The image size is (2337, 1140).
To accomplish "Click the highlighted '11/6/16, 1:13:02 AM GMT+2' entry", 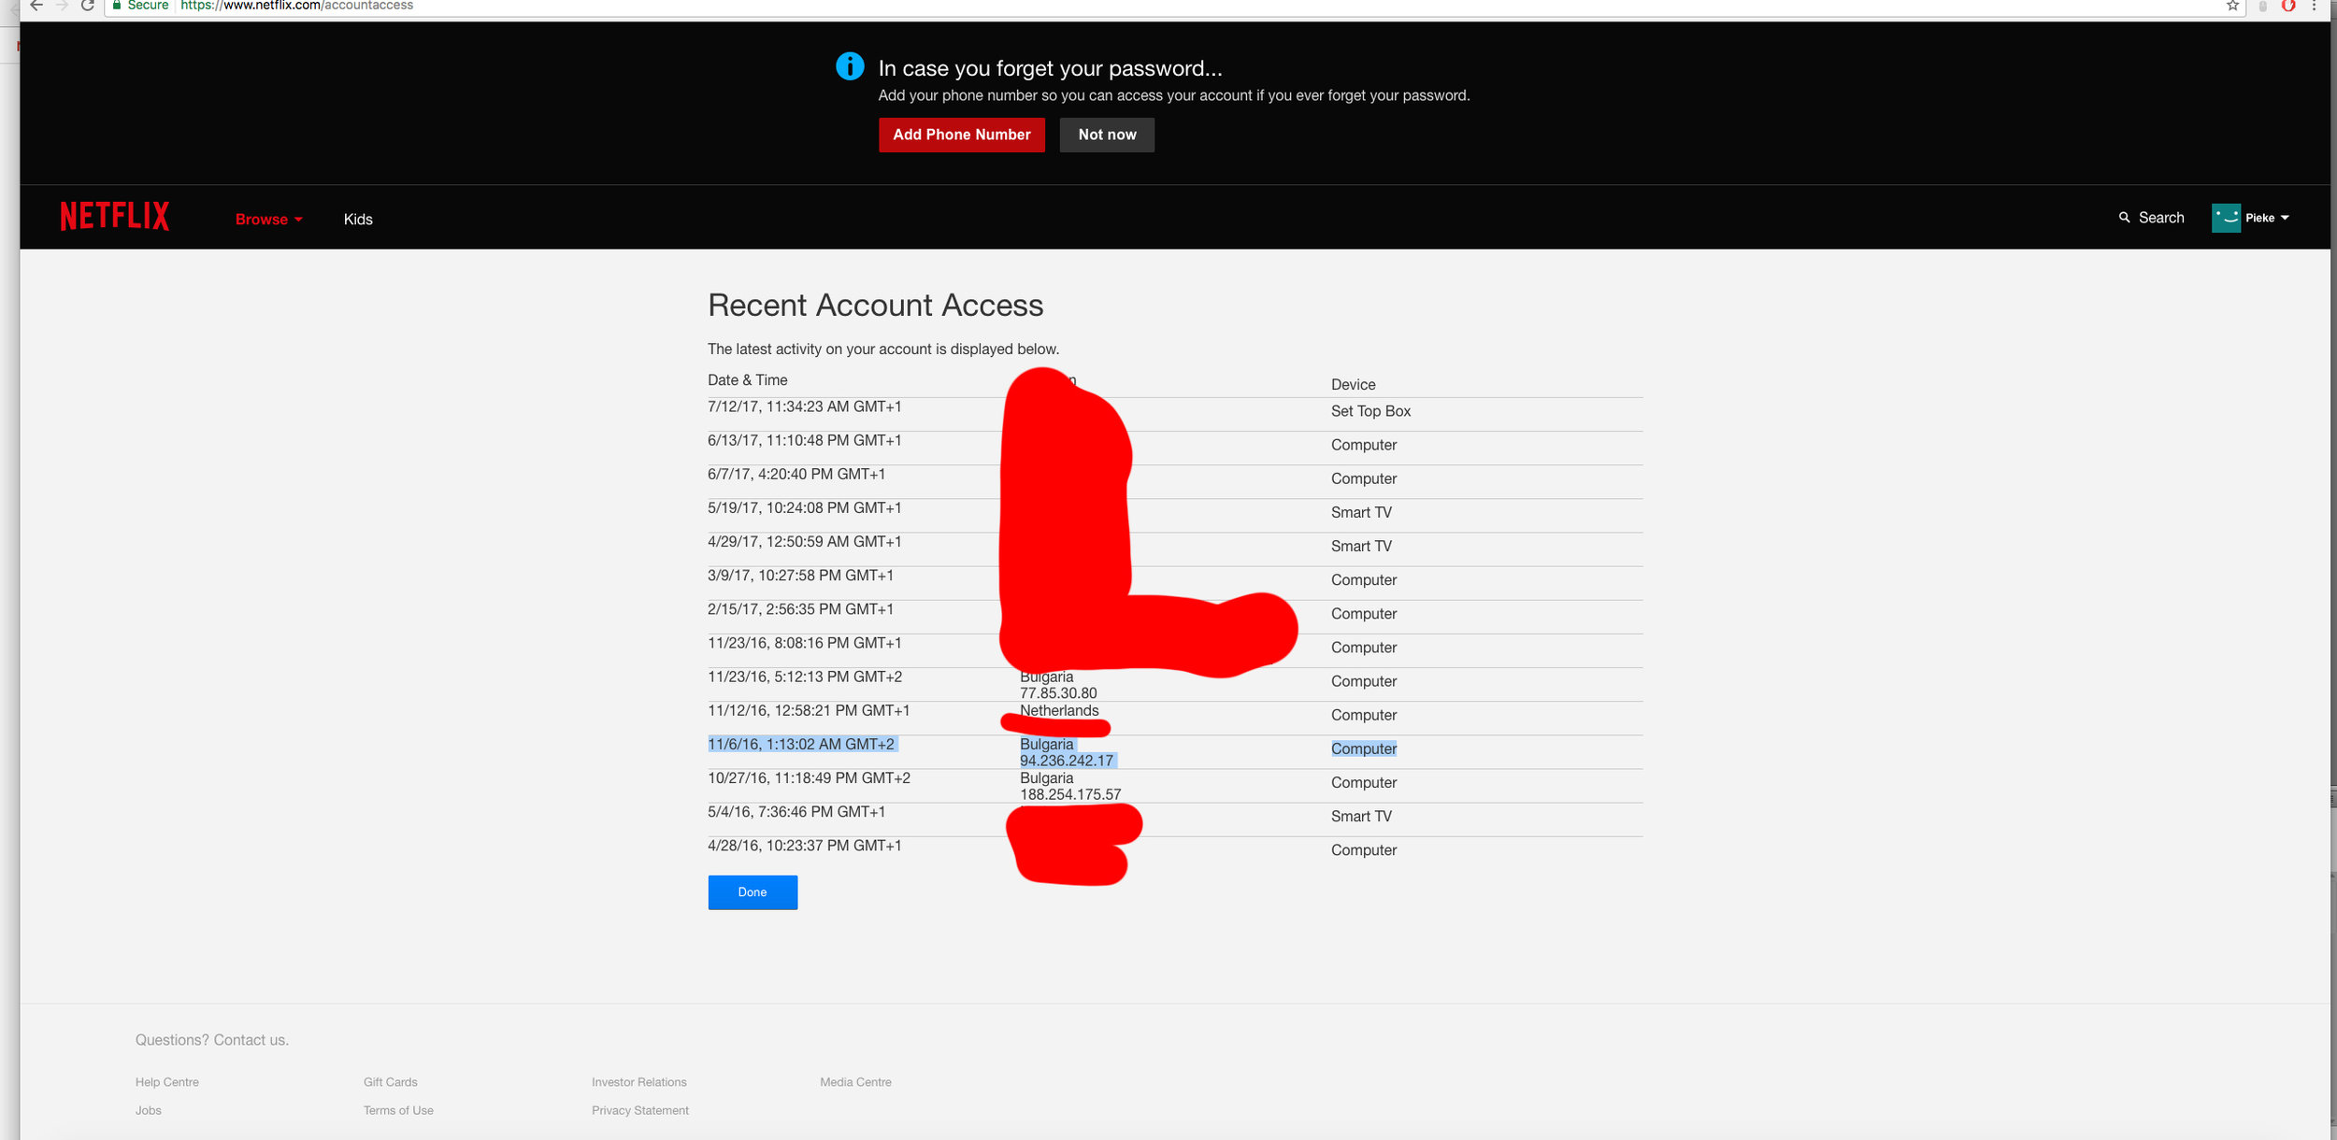I will coord(801,744).
